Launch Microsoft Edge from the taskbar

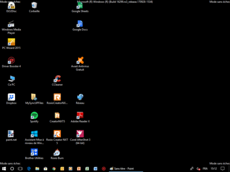(x=29, y=168)
